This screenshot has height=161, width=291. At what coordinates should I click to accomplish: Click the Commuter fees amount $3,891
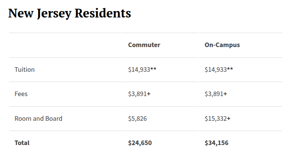137,94
